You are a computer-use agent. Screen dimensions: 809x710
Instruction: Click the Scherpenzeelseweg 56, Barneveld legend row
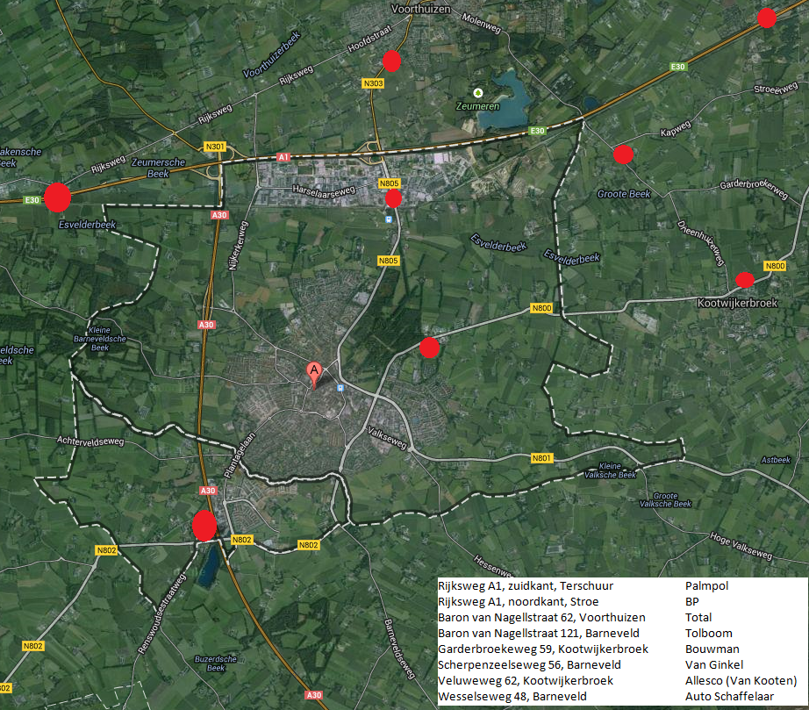529,664
